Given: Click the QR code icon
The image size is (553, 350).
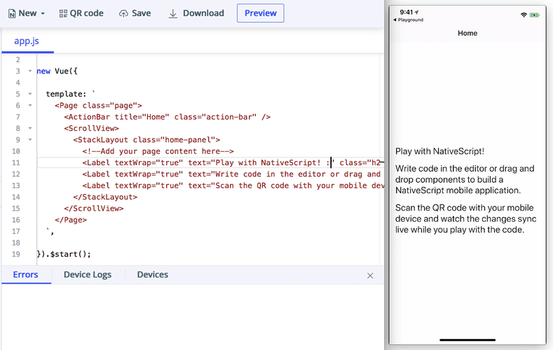Looking at the screenshot, I should (63, 13).
